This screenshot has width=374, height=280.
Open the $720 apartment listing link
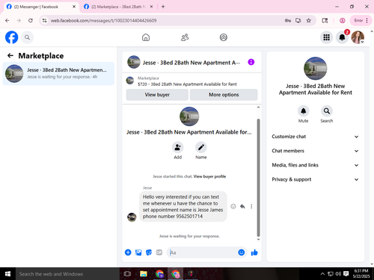[187, 84]
